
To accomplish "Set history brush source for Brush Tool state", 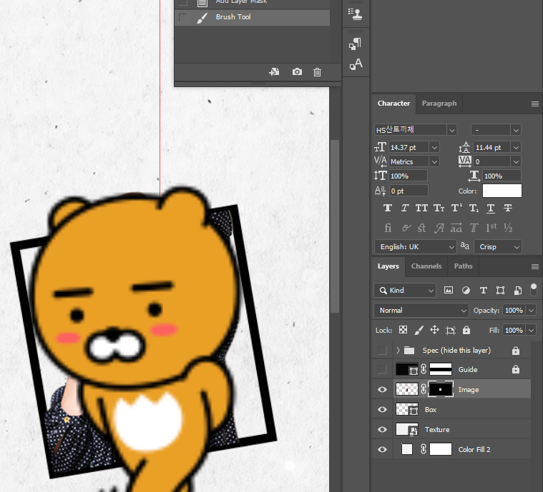I will (183, 17).
